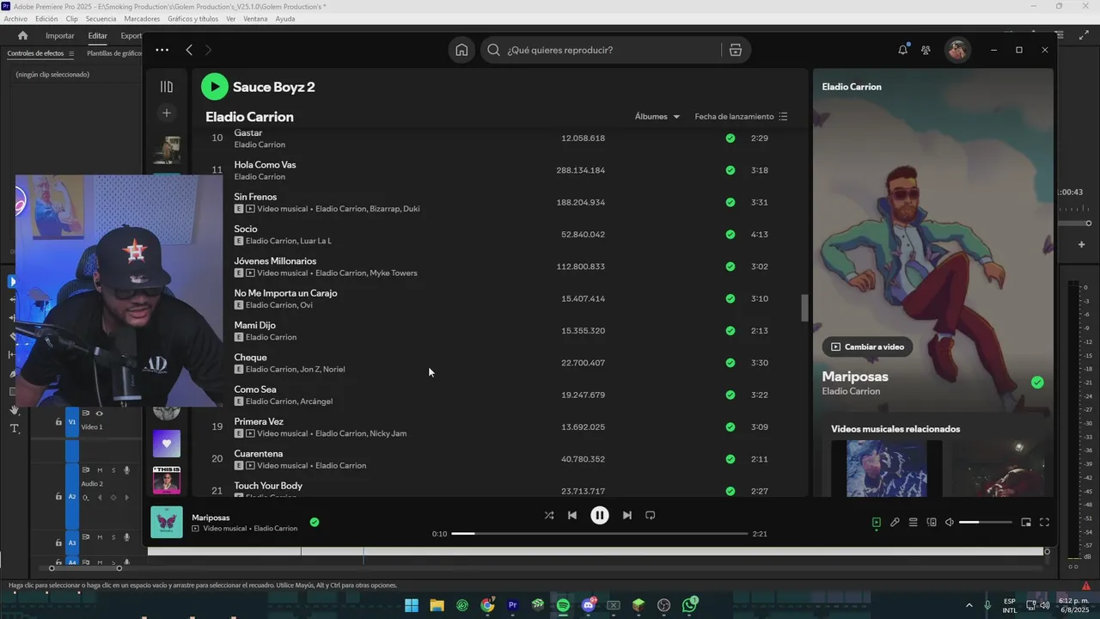Mute Spotify with speaker icon
1100x619 pixels.
(950, 522)
